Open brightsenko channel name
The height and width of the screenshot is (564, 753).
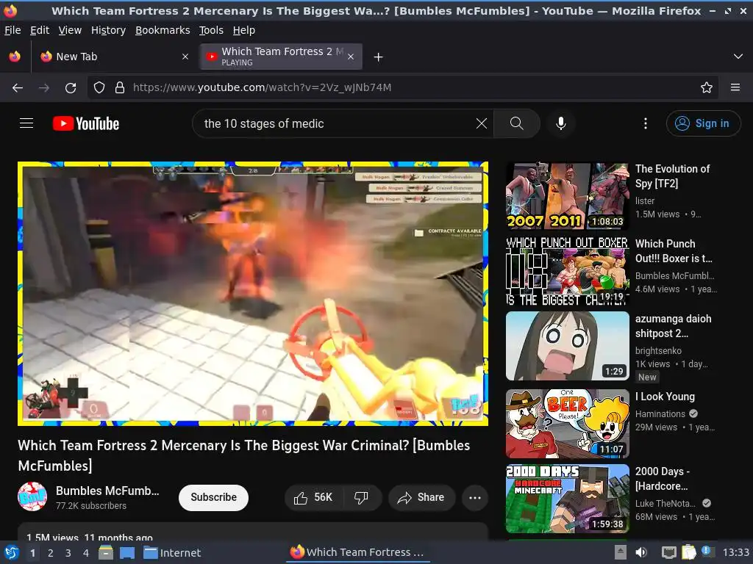click(x=658, y=350)
